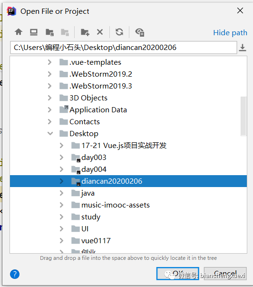Open help with question mark button
Viewport: 253px width, 287px height.
(x=15, y=274)
